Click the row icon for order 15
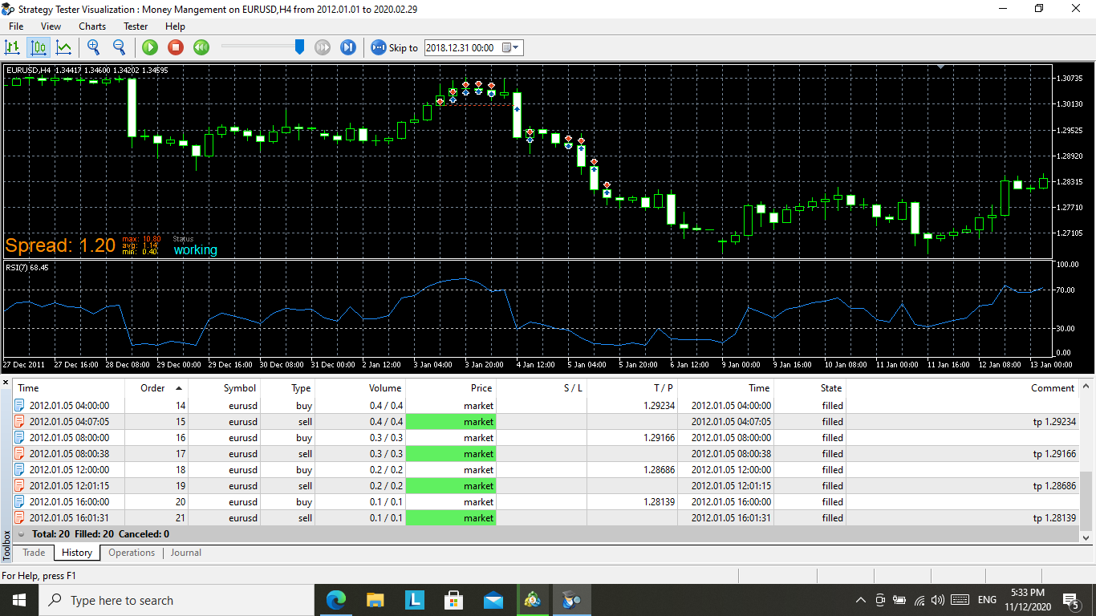1096x616 pixels. pos(20,422)
